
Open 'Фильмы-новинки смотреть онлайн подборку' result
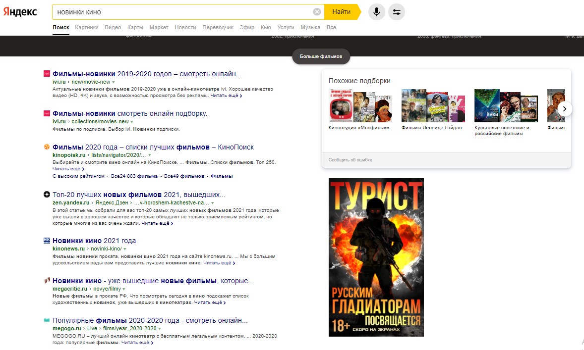click(129, 113)
